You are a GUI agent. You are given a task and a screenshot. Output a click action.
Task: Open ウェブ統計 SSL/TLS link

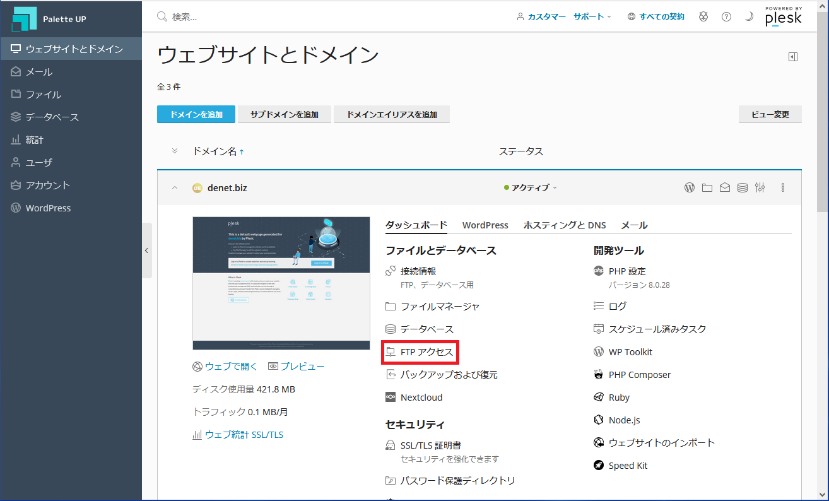pos(238,435)
